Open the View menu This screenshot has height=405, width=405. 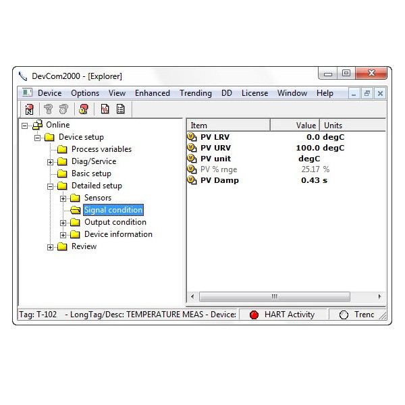(117, 93)
